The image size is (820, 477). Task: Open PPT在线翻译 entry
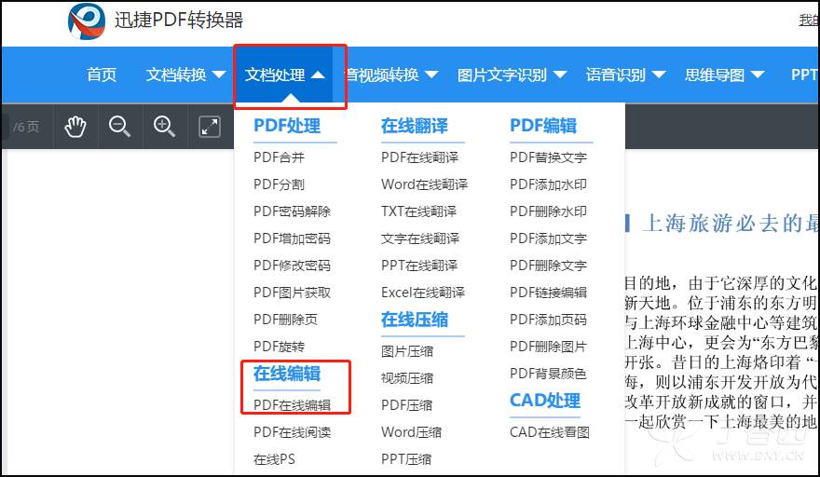point(419,266)
